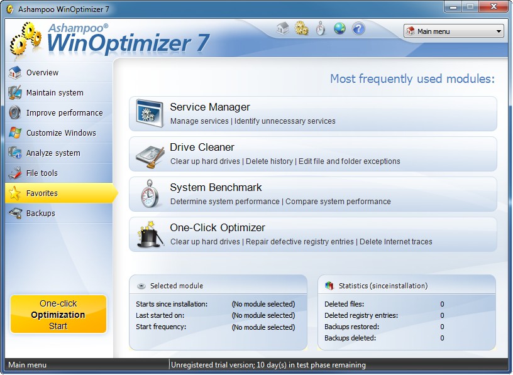The height and width of the screenshot is (375, 513).
Task: Click the home icon in top toolbar
Action: [x=283, y=29]
